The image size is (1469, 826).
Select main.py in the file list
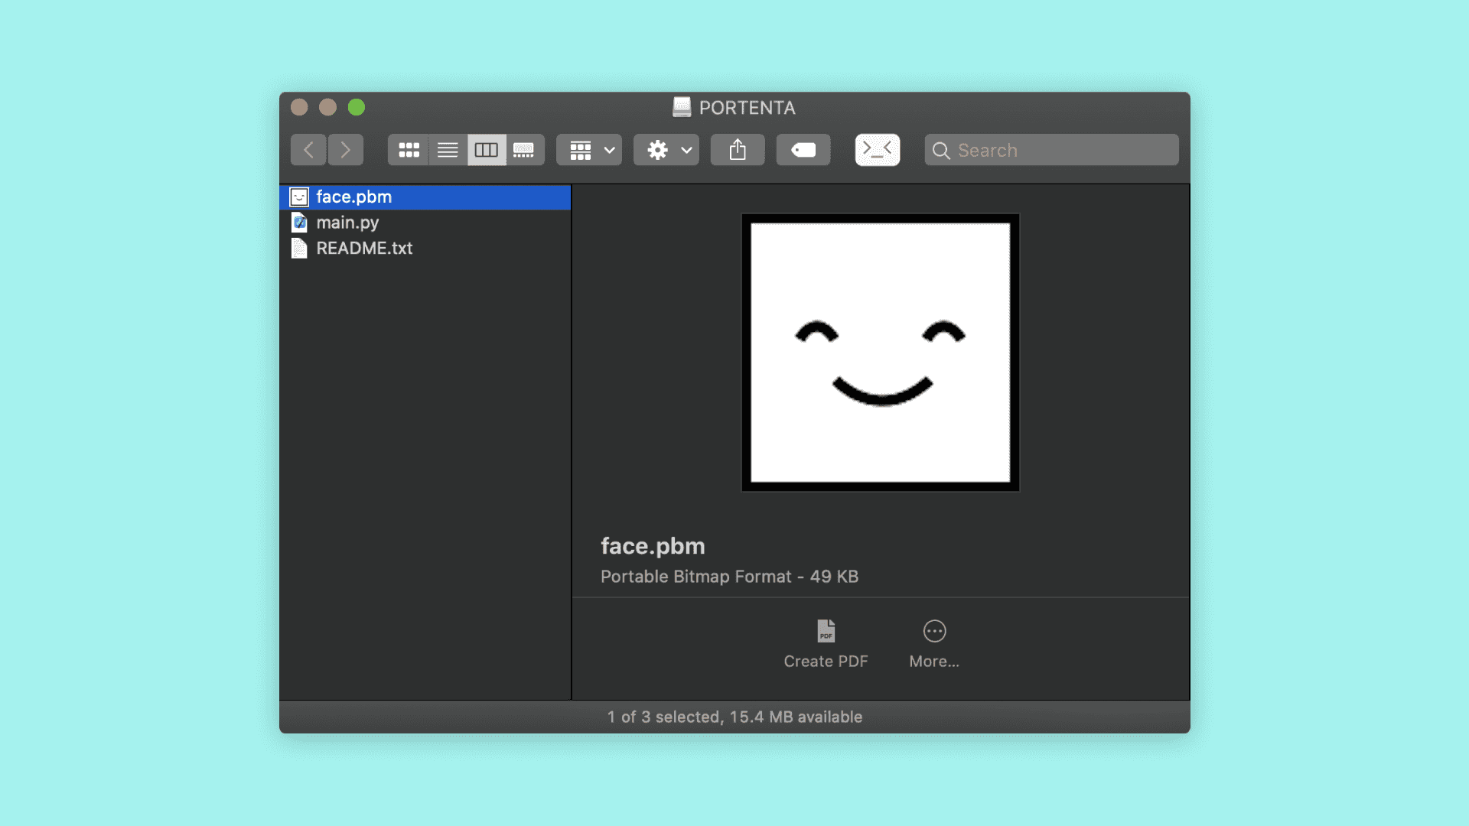click(x=347, y=223)
